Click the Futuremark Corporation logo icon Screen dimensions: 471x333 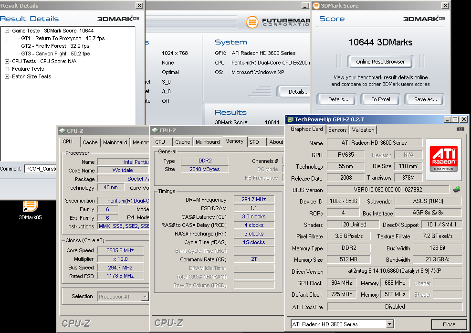click(x=252, y=22)
